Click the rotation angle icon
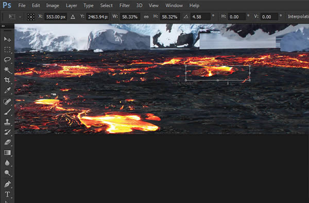This screenshot has height=203, width=309. [186, 17]
